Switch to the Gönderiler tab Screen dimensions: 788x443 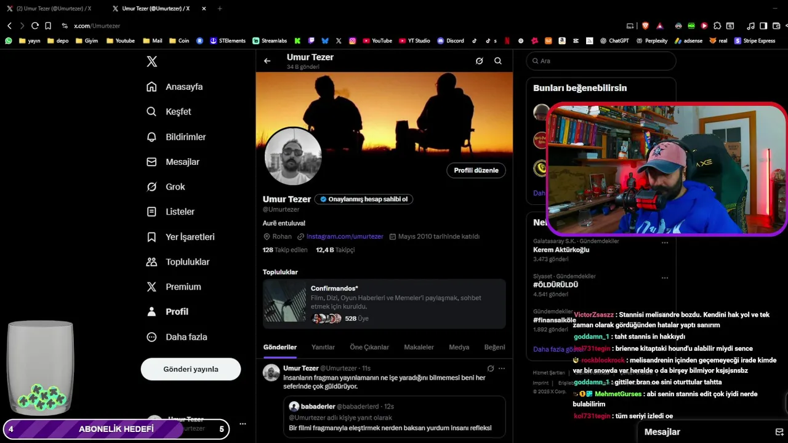pyautogui.click(x=280, y=347)
